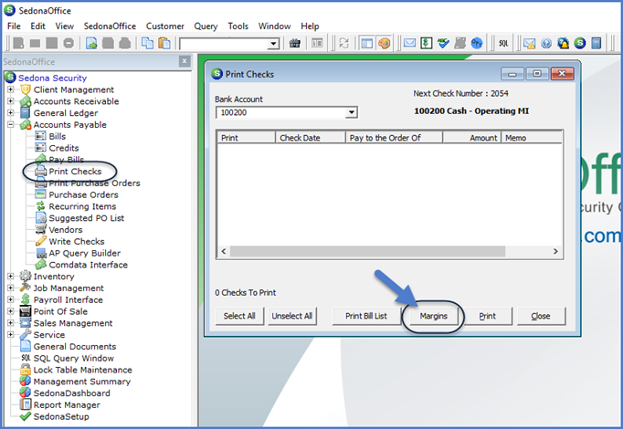Viewport: 623px width, 429px height.
Task: Expand the Inventory node
Action: (11, 277)
